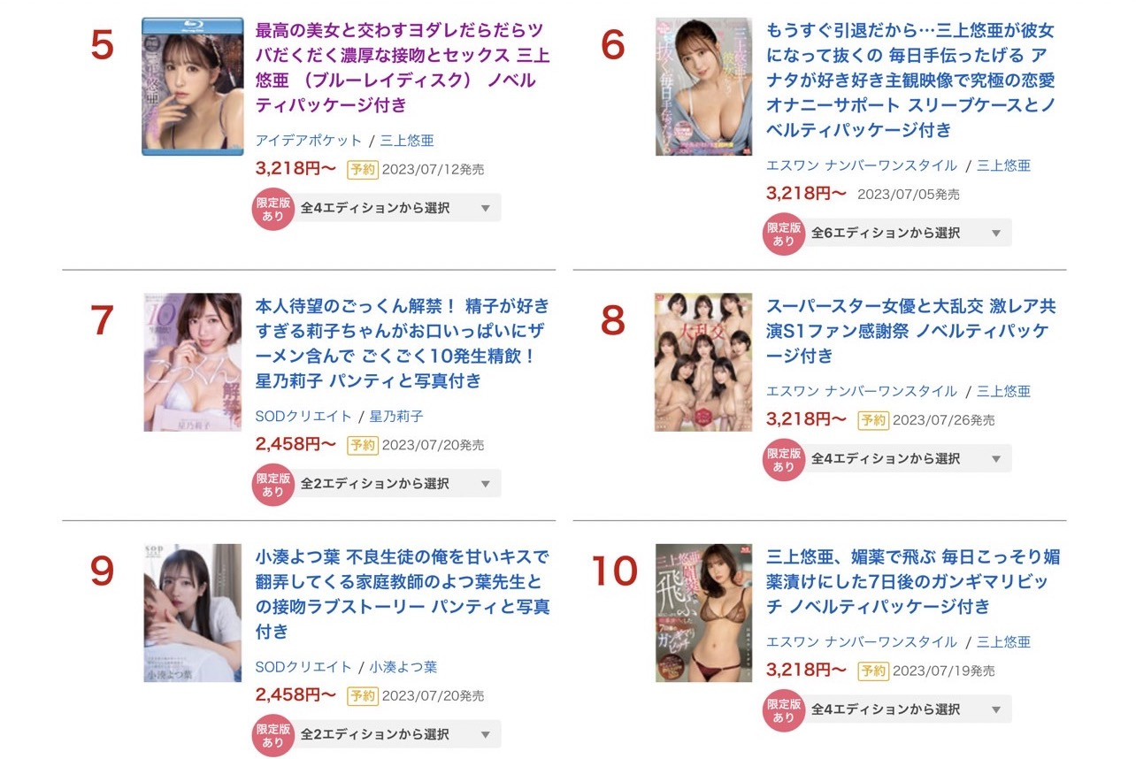This screenshot has width=1136, height=759.
Task: Click the rank 5 Blu-ray cover thumbnail
Action: pyautogui.click(x=193, y=87)
